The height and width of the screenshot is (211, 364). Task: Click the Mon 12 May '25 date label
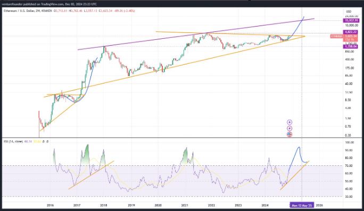coord(302,205)
